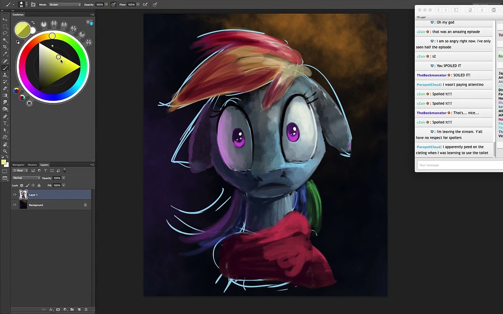Open the brush Opacity slider arrow
The image size is (503, 314).
tap(106, 4)
